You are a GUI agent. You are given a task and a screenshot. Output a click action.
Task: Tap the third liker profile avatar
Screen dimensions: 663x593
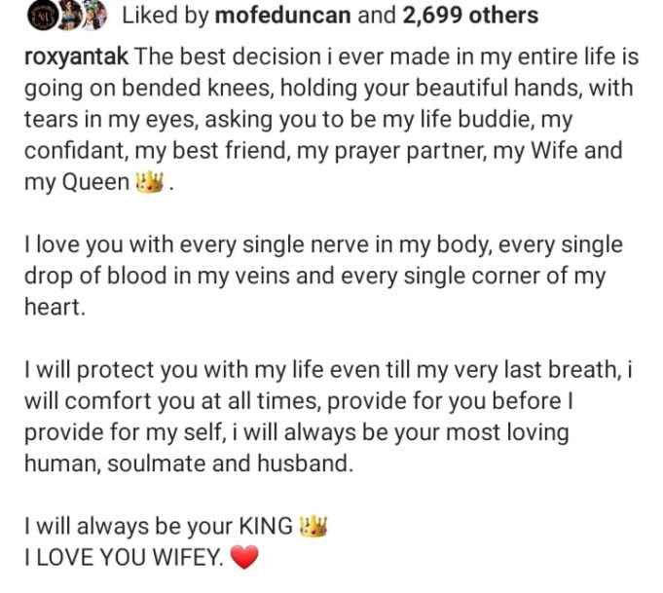click(93, 17)
